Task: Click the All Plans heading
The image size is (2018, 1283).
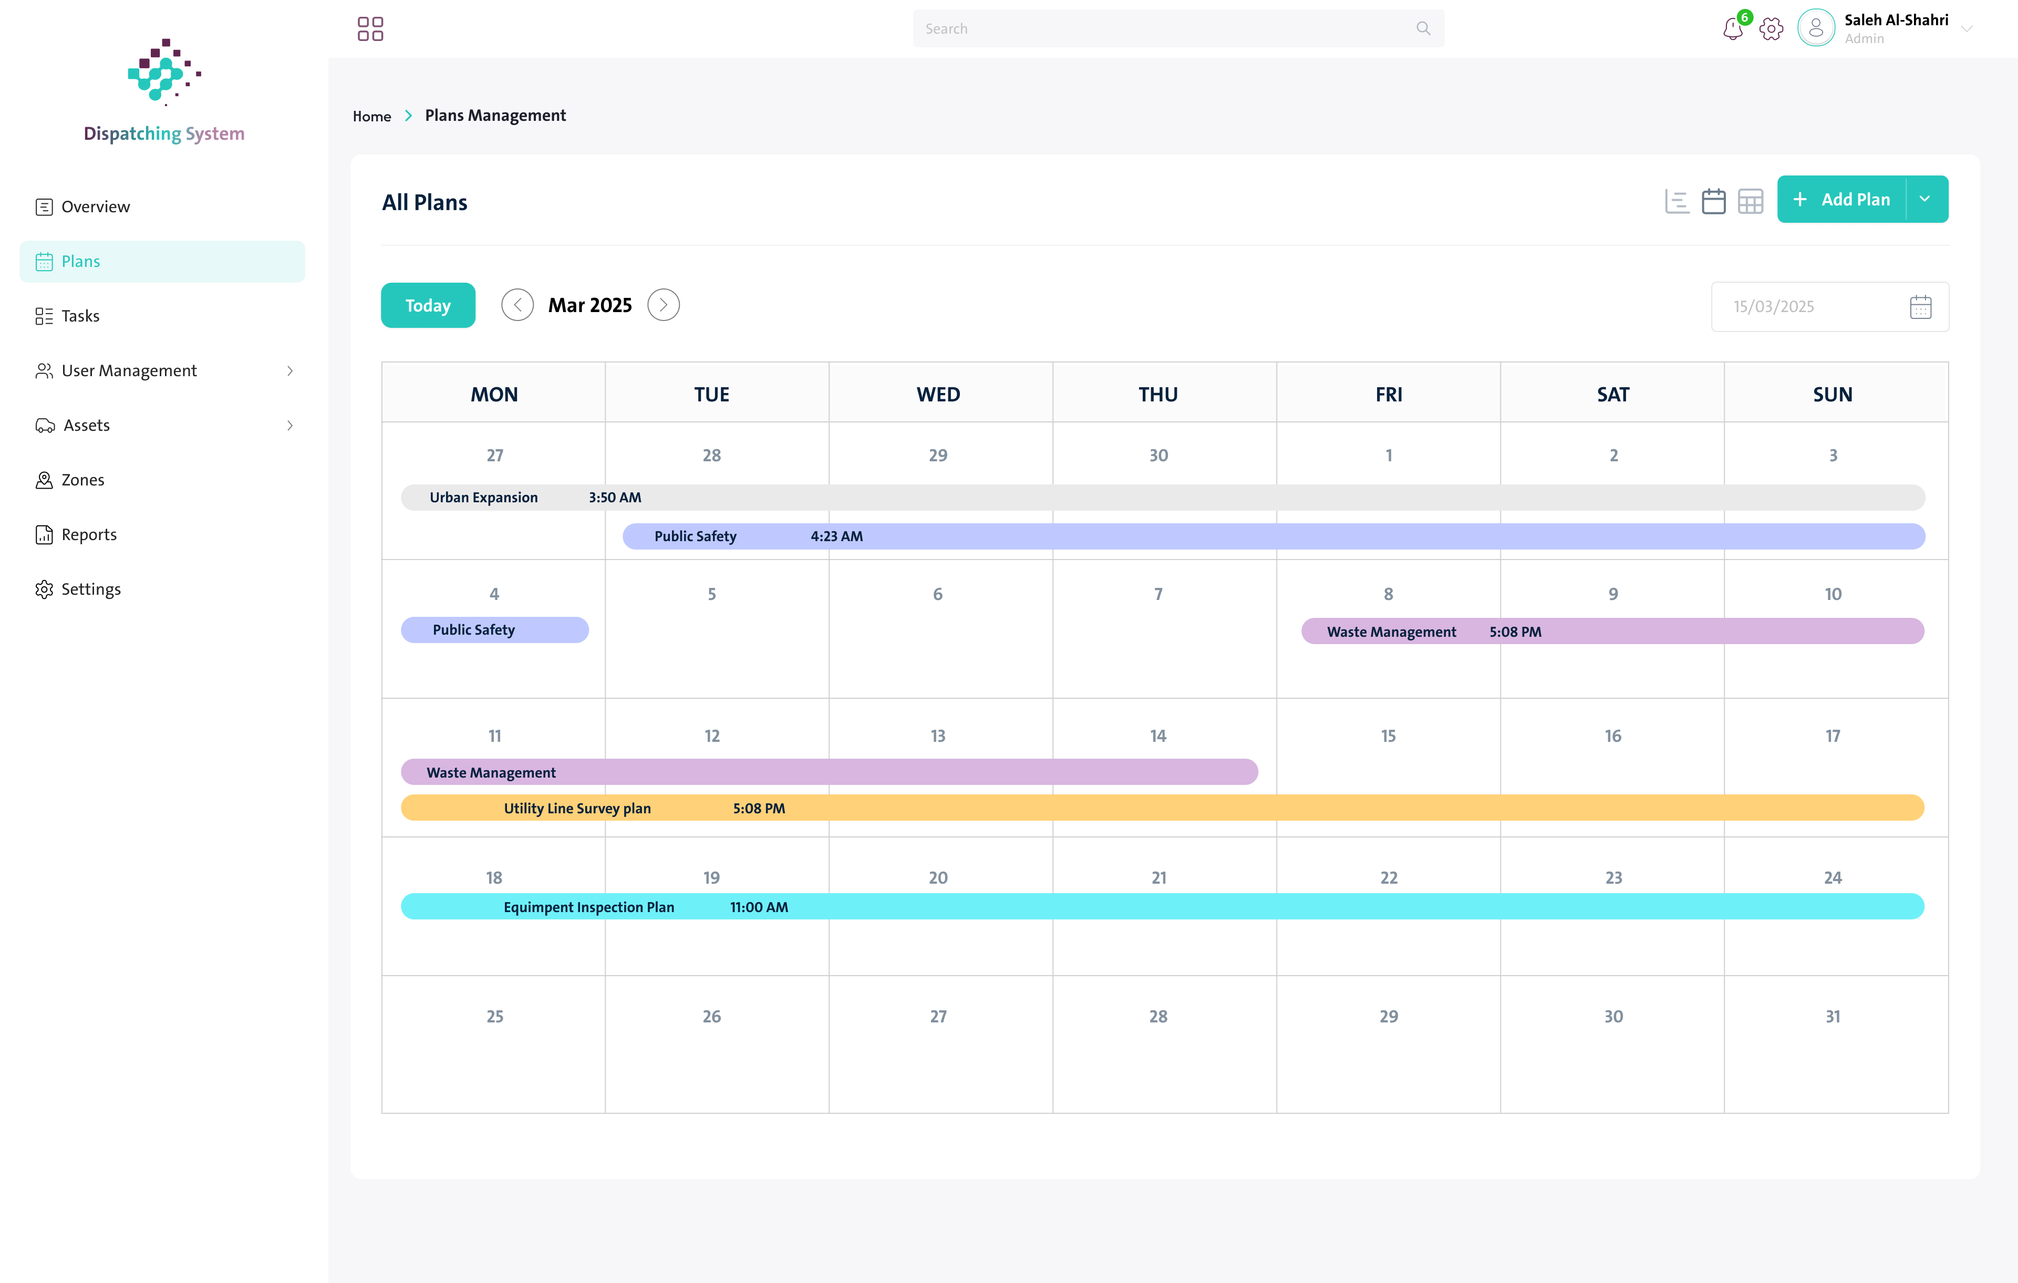Action: pyautogui.click(x=425, y=203)
